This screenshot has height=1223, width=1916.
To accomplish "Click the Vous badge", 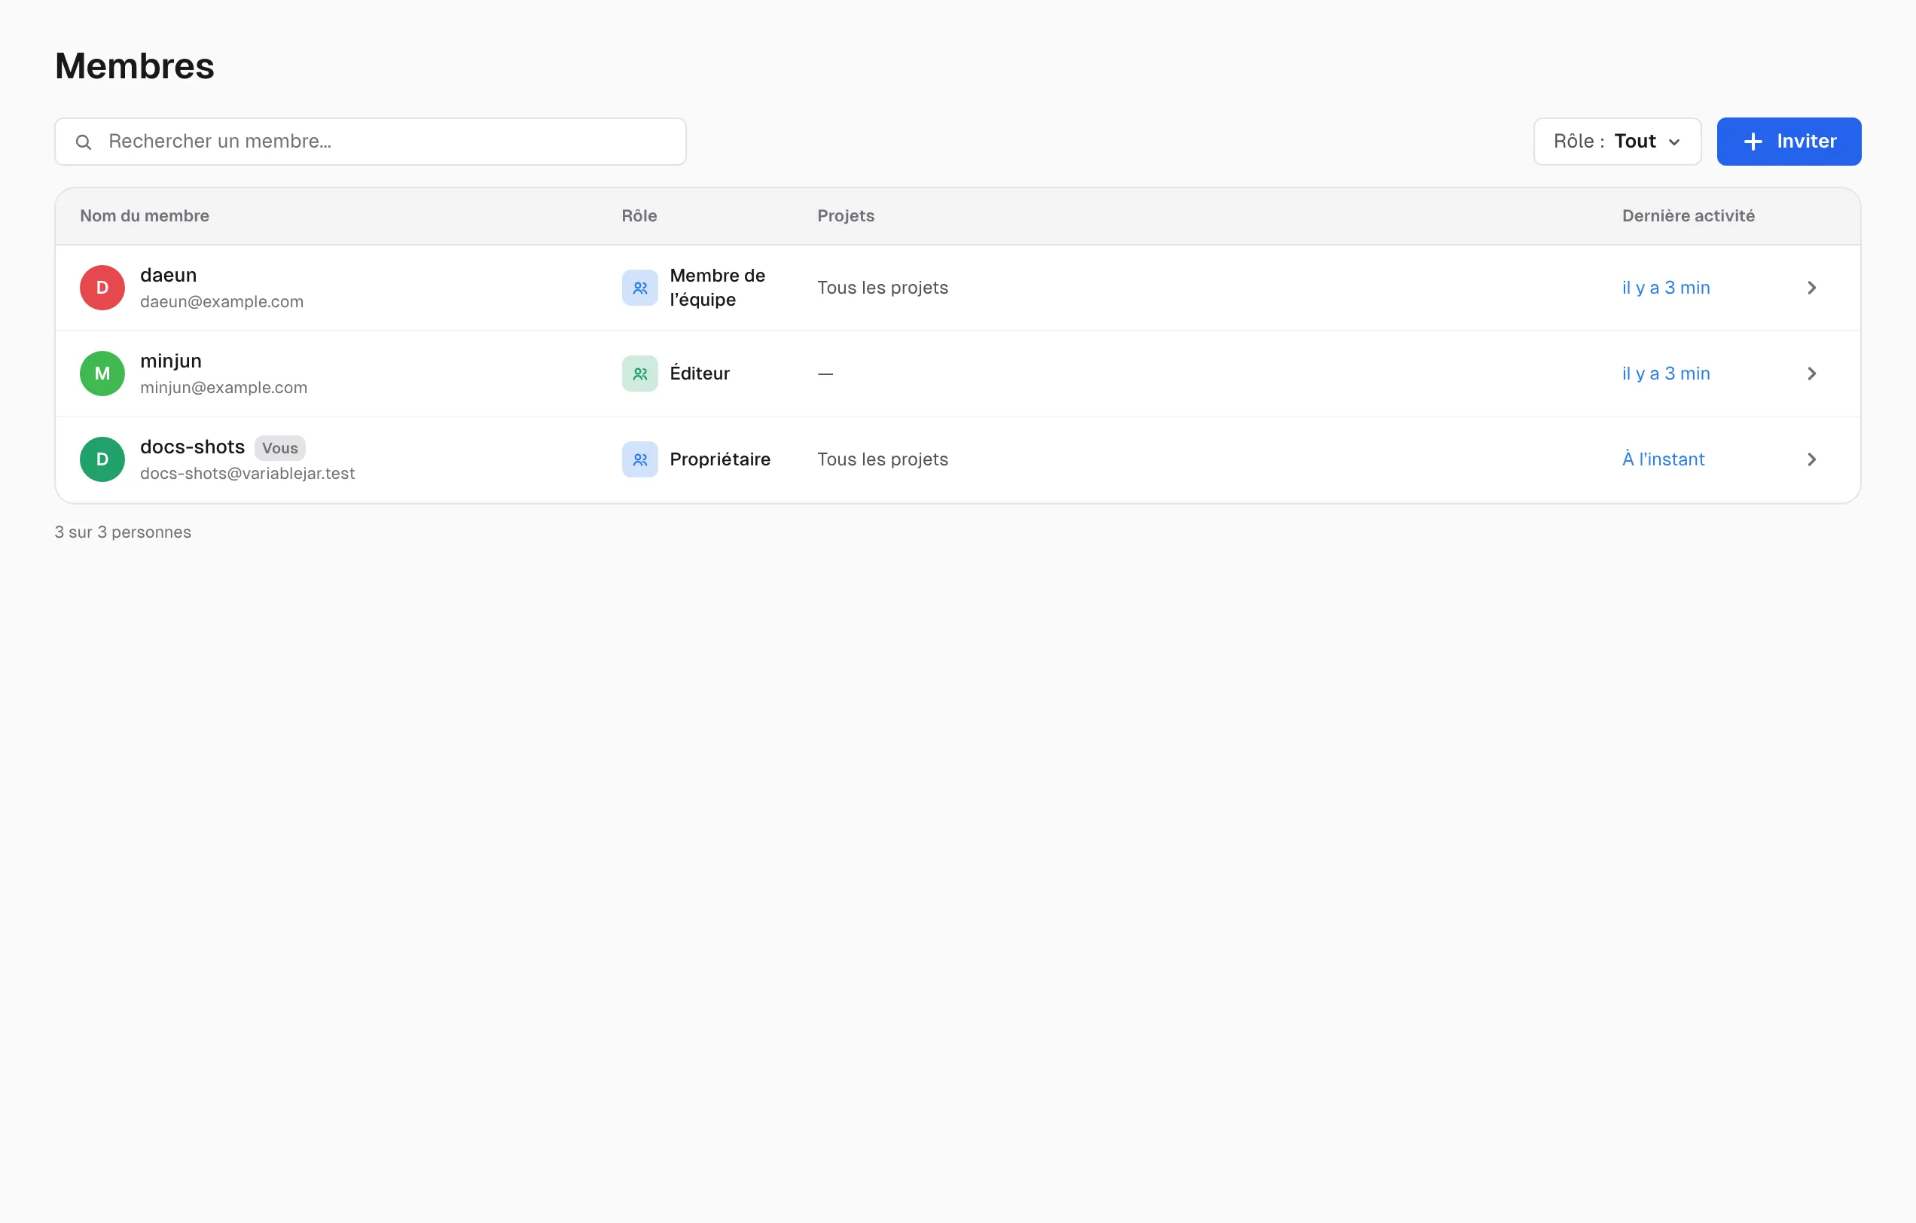I will click(280, 448).
